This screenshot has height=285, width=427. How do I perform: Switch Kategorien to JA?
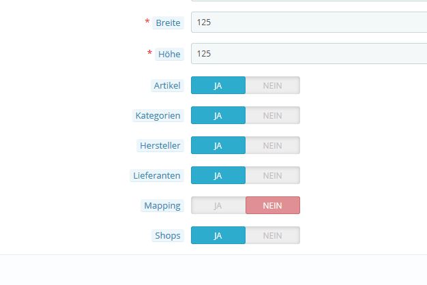point(218,115)
